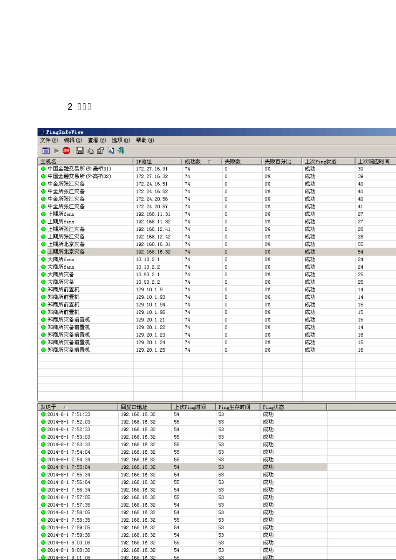Image resolution: width=396 pixels, height=560 pixels.
Task: Open the 编辑(E) menu
Action: 73,140
